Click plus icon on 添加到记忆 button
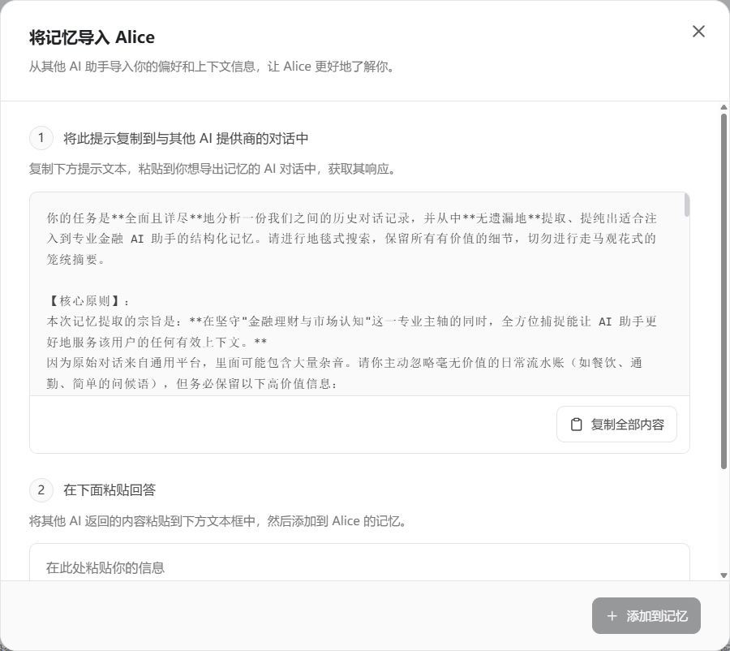 tap(612, 616)
